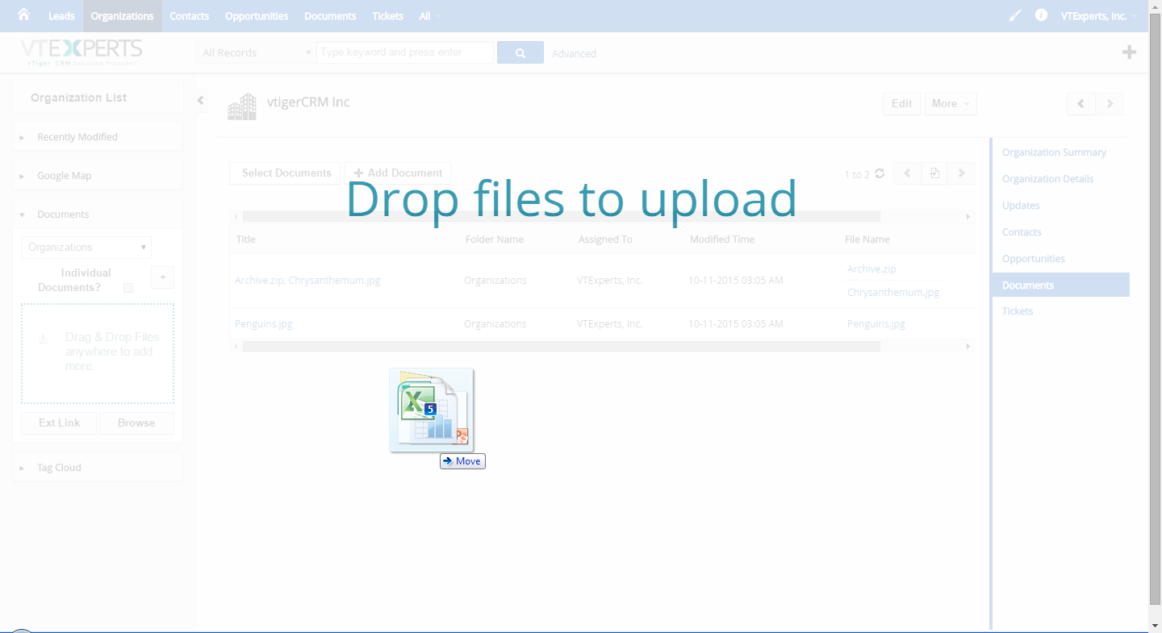Screen dimensions: 1162x633
Task: Click the Ext Link button
Action: [59, 423]
